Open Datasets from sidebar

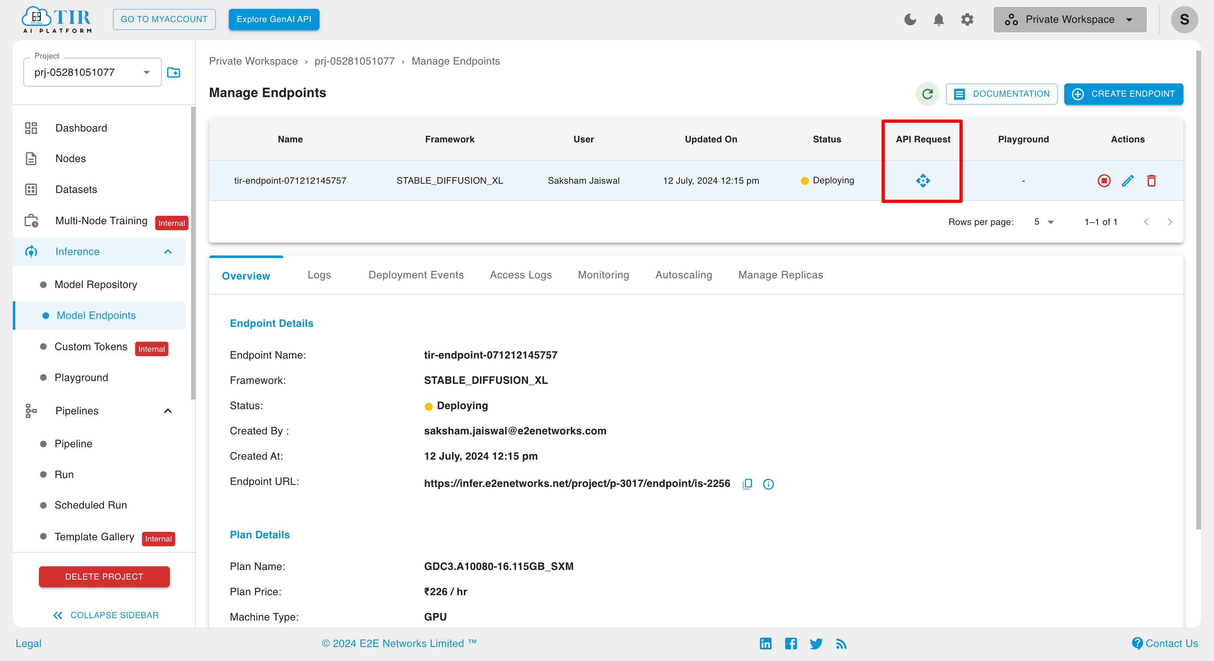[x=100, y=189]
